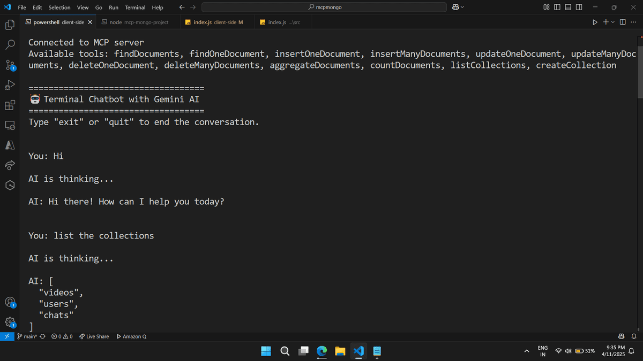This screenshot has height=361, width=643.
Task: Click the ENG IN language indicator
Action: point(543,351)
